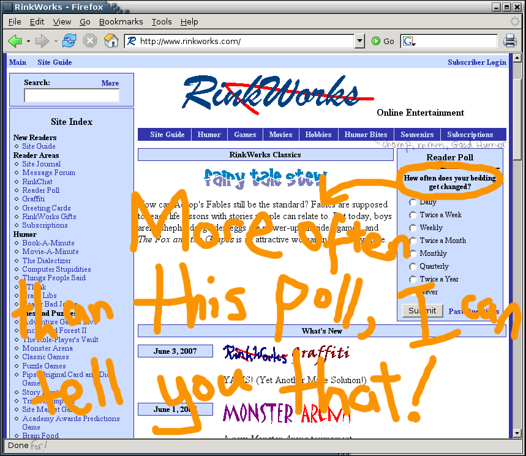Click the scrollbar up arrow
Screen dimensions: 526x456
click(x=517, y=58)
